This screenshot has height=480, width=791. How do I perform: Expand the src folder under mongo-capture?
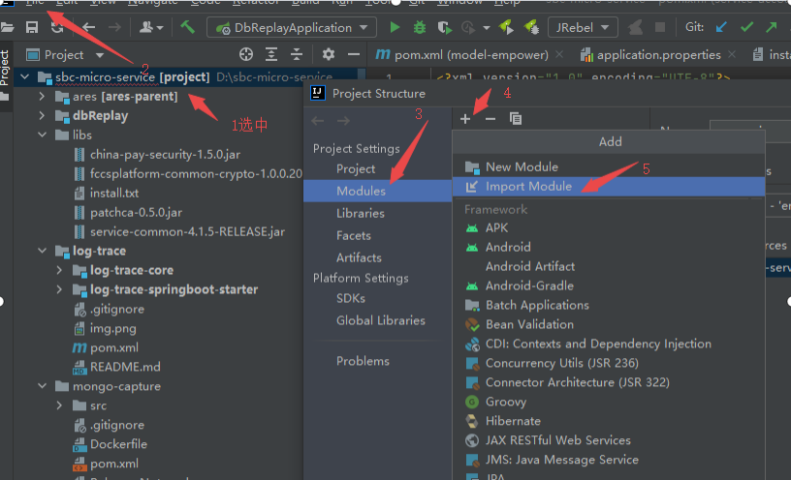(59, 405)
